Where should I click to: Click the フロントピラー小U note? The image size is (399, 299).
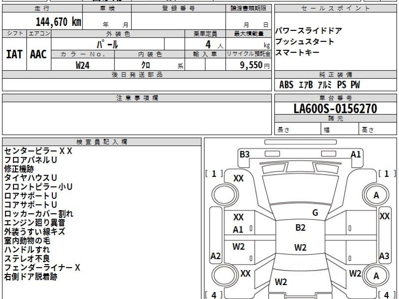38,187
